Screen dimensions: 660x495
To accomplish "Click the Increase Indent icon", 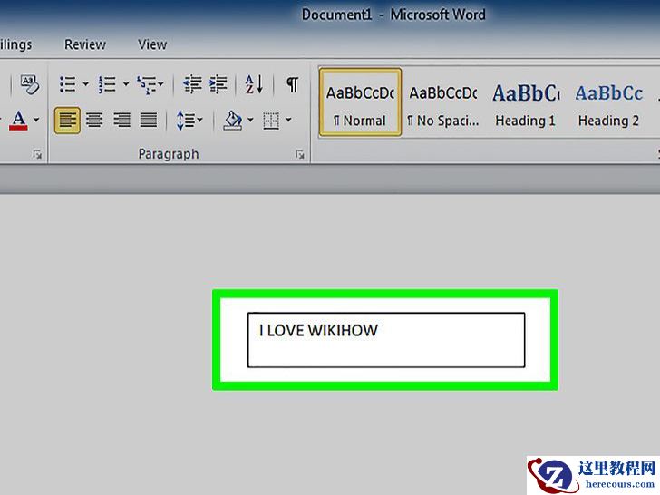I will 218,84.
